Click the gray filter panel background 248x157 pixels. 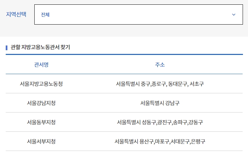coord(124,31)
